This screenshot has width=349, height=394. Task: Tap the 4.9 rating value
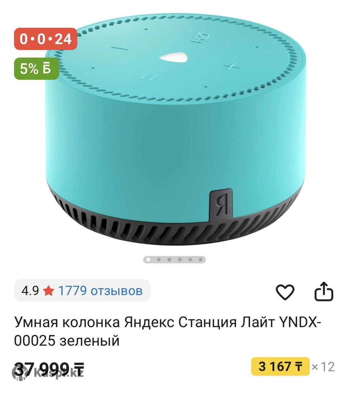tap(30, 291)
